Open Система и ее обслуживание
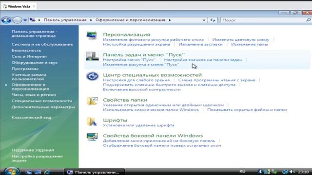The height and width of the screenshot is (175, 312). point(42,44)
